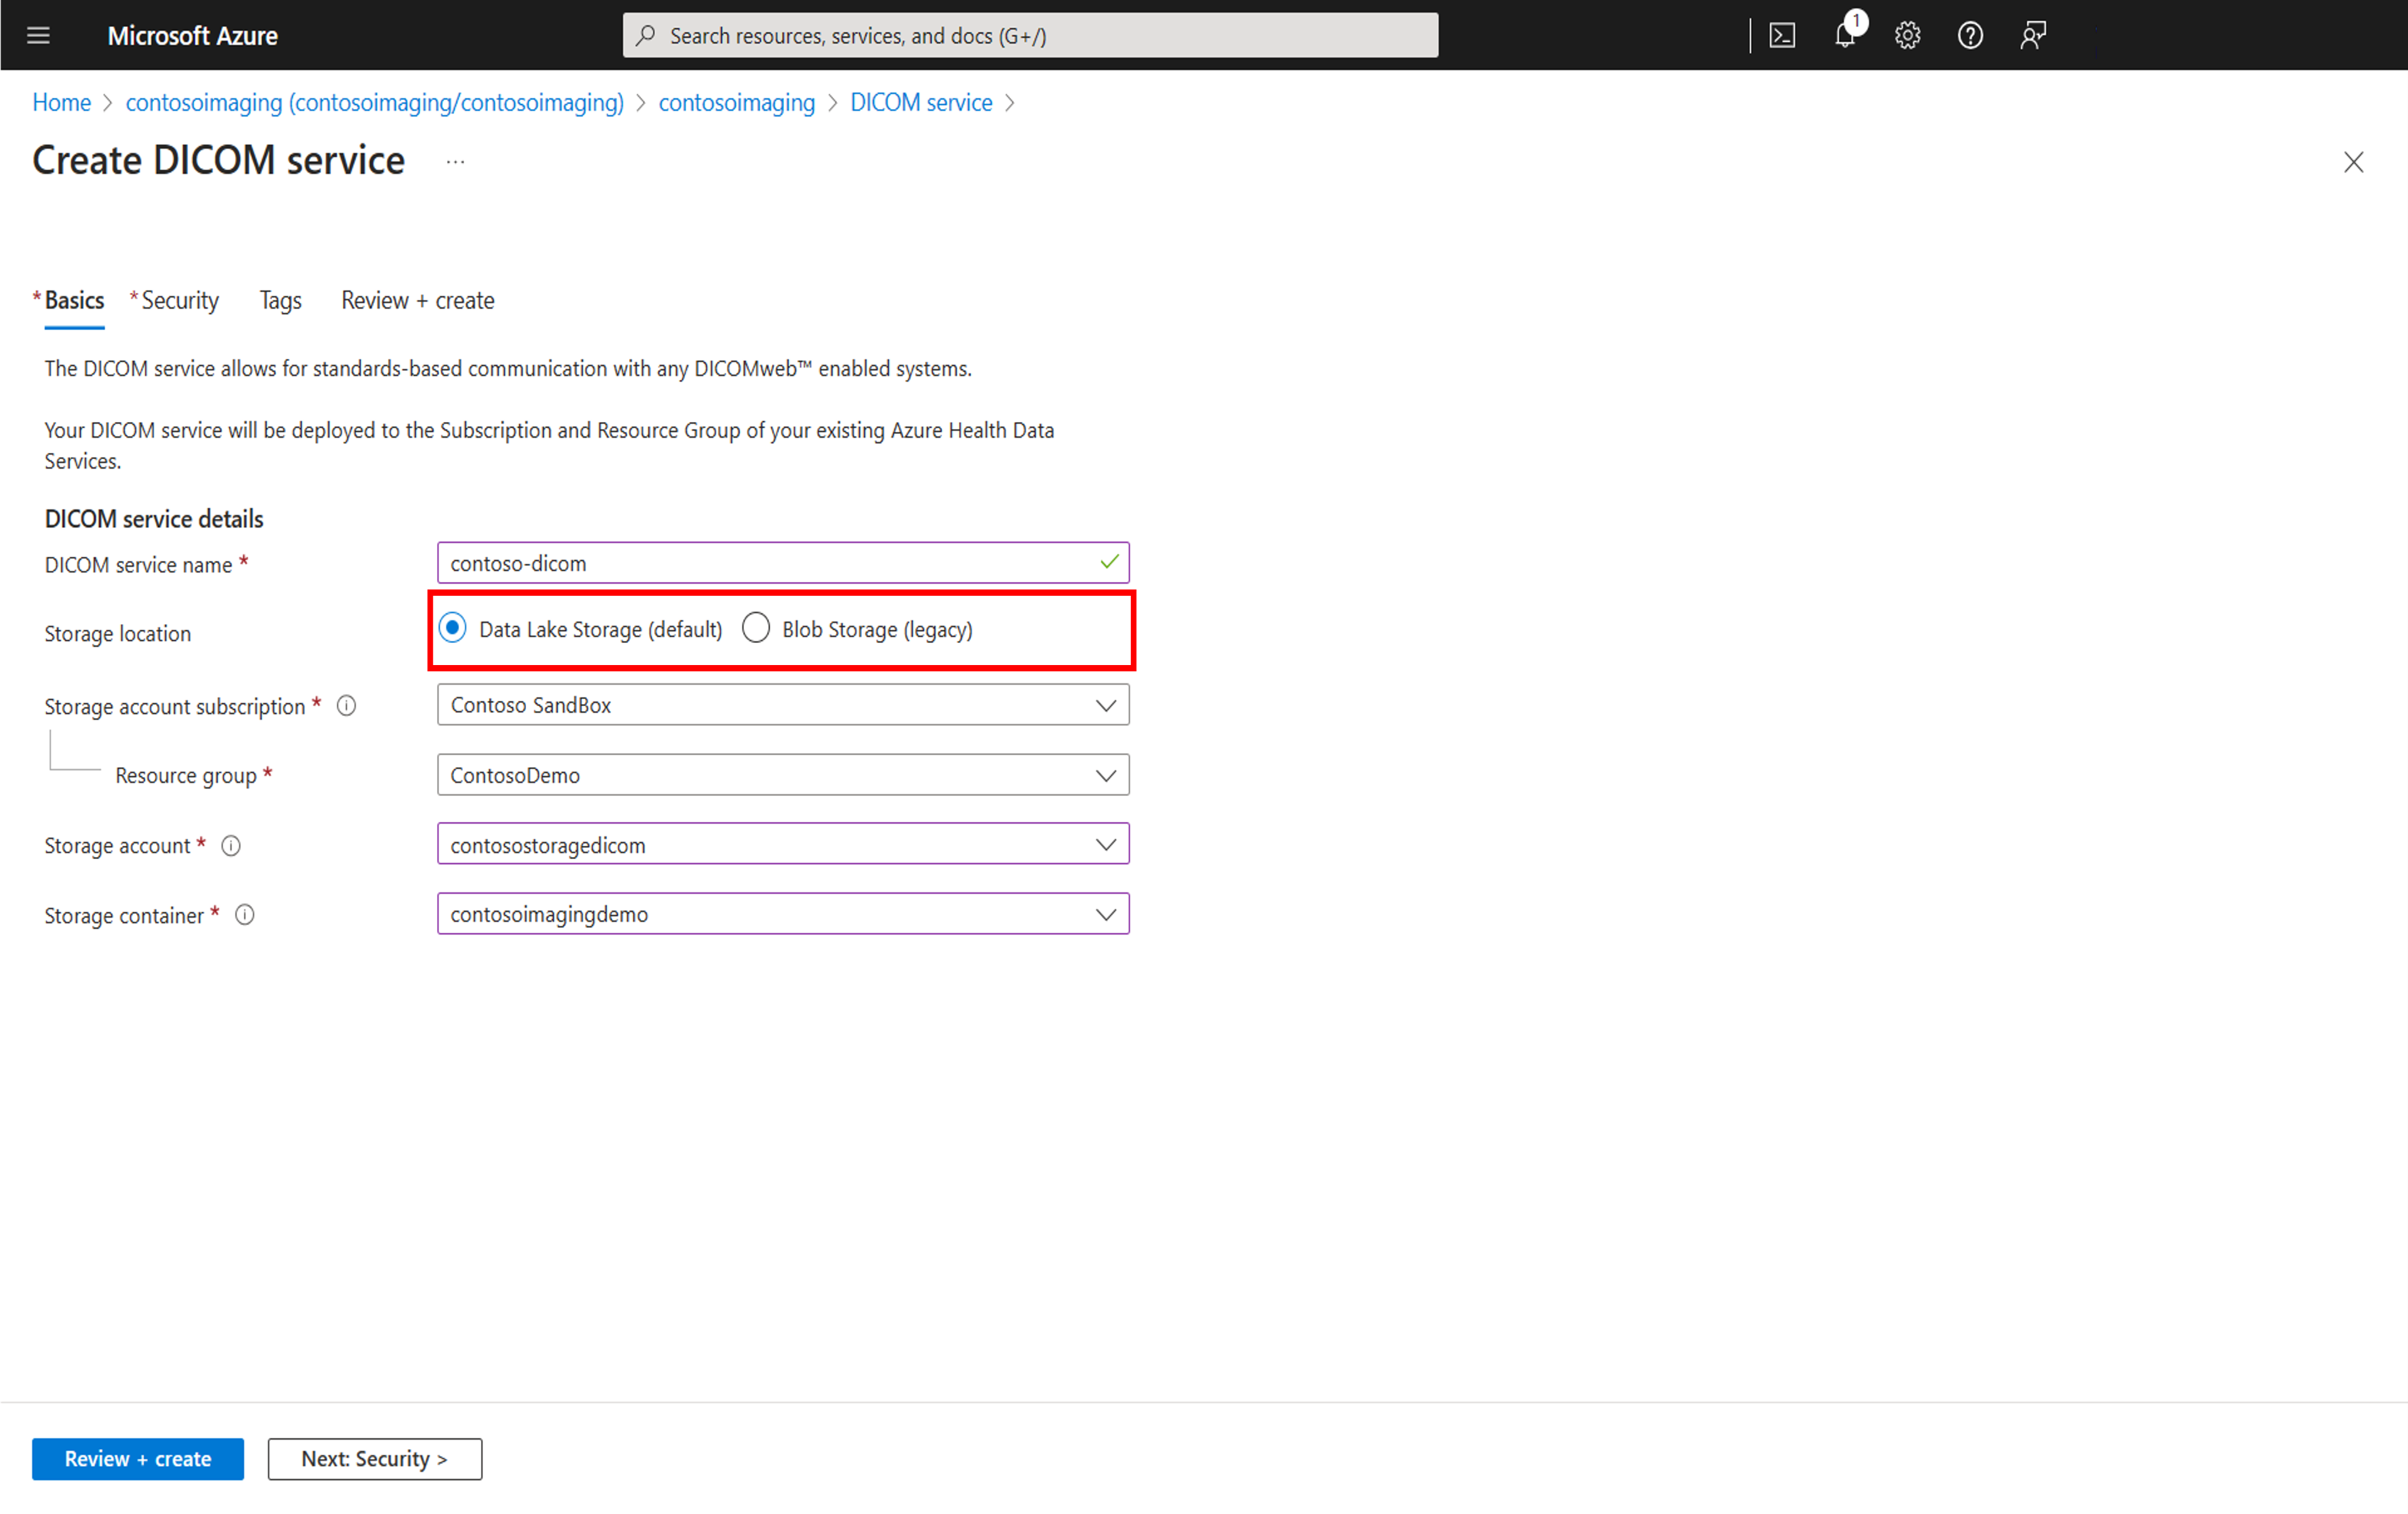Switch to the Tags tab
The image size is (2408, 1514).
click(x=281, y=301)
